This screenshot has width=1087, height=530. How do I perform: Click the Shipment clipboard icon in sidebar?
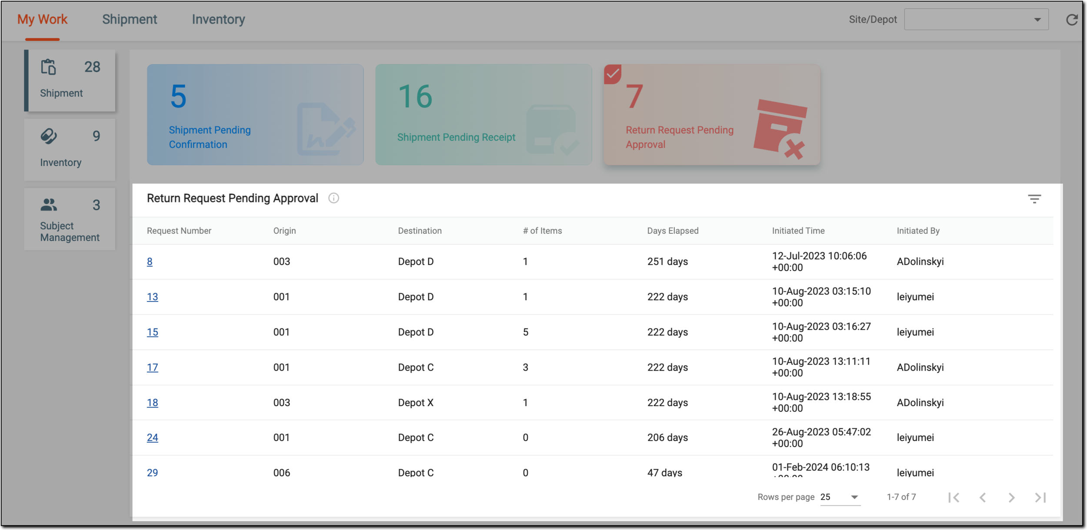48,67
